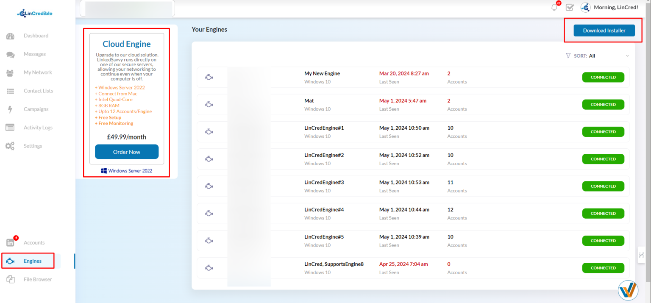
Task: Click the LinCred profile avatar
Action: [x=585, y=7]
